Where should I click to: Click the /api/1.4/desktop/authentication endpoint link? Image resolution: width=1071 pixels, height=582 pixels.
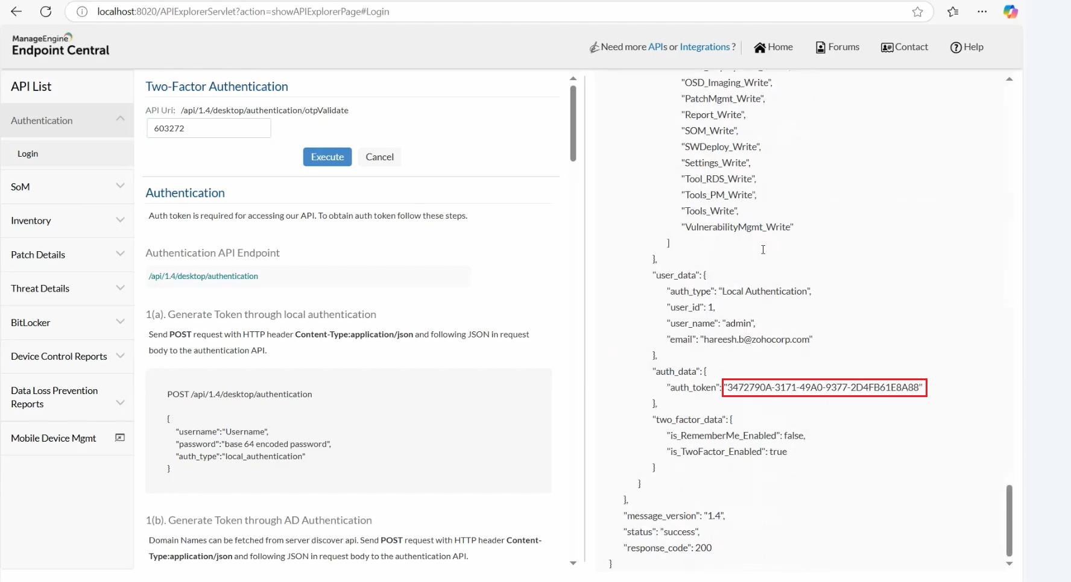pos(203,276)
